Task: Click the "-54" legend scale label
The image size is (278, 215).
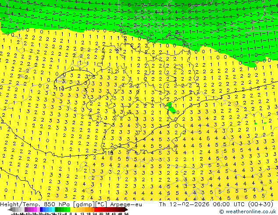Action: pyautogui.click(x=14, y=214)
